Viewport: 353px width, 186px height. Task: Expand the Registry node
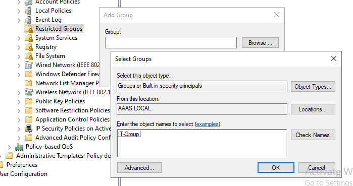pos(19,47)
